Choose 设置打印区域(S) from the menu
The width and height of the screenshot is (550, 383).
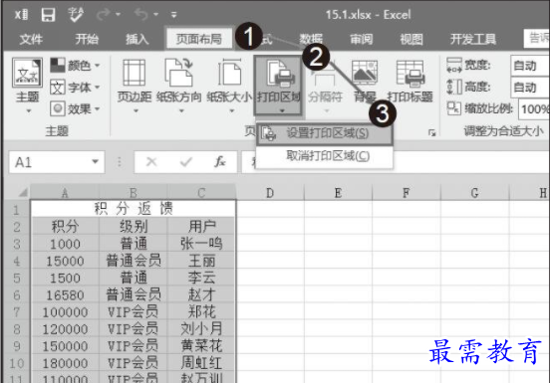click(x=325, y=133)
